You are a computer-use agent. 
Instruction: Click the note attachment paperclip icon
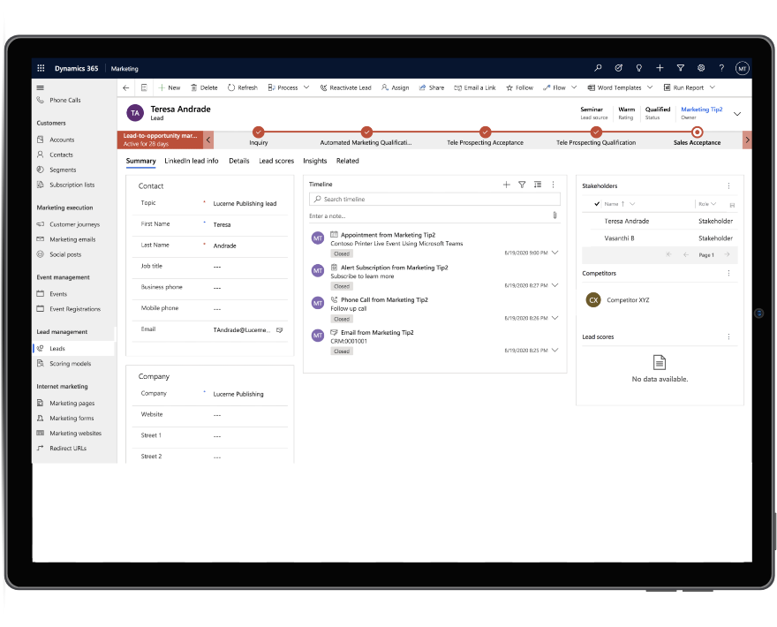click(554, 215)
